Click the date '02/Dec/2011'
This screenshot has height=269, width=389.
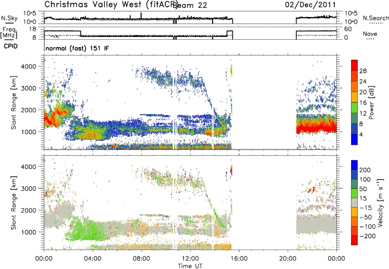coord(310,5)
